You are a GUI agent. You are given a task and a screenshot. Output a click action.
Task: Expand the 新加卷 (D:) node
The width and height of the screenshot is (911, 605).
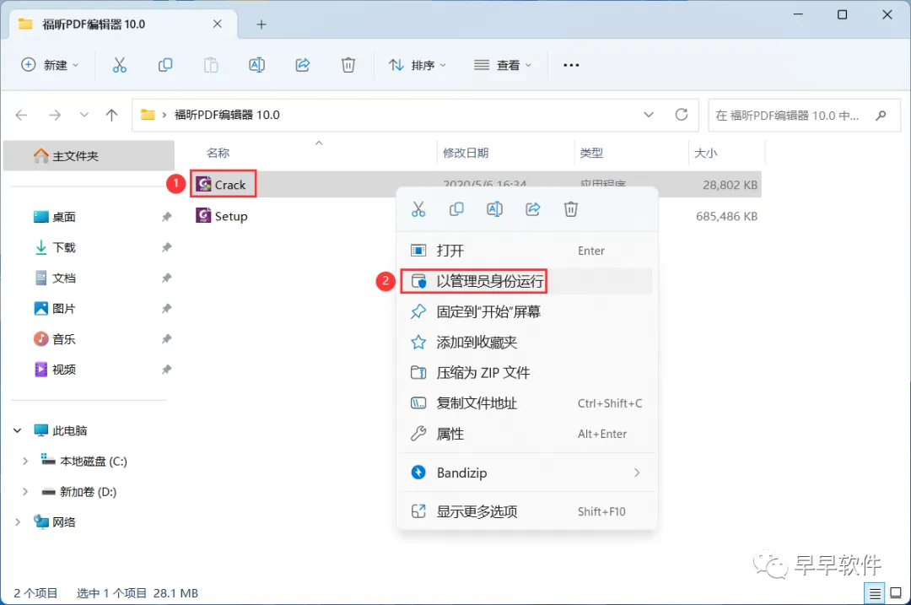(x=25, y=492)
